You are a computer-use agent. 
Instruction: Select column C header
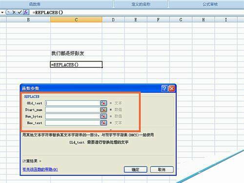click(76, 20)
